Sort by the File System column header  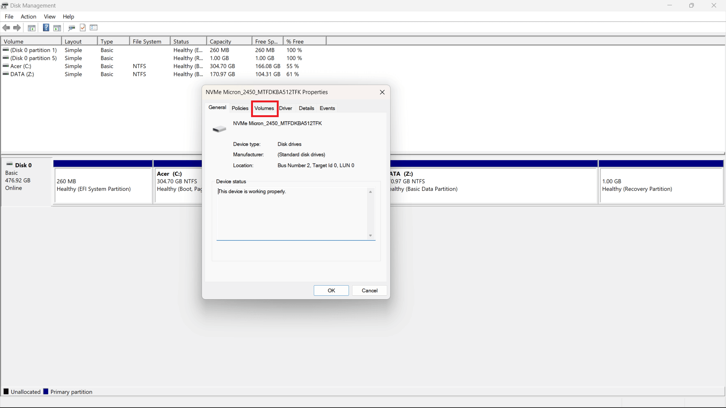(150, 41)
